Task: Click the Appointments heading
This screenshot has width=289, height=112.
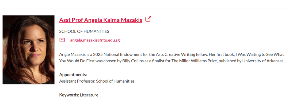Action: [73, 75]
